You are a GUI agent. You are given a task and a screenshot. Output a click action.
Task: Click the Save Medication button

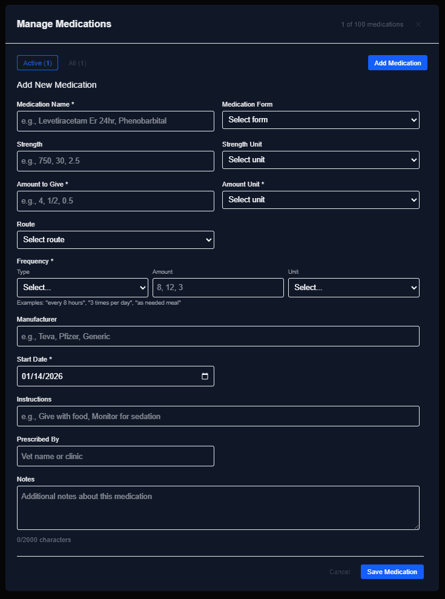pyautogui.click(x=392, y=571)
